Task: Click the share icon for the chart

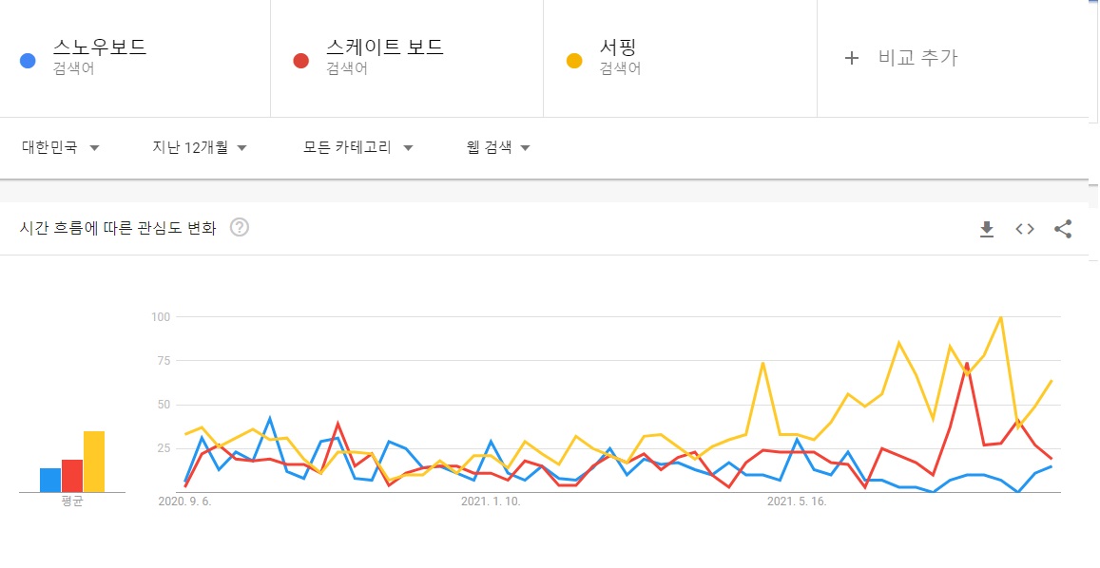Action: [x=1063, y=229]
